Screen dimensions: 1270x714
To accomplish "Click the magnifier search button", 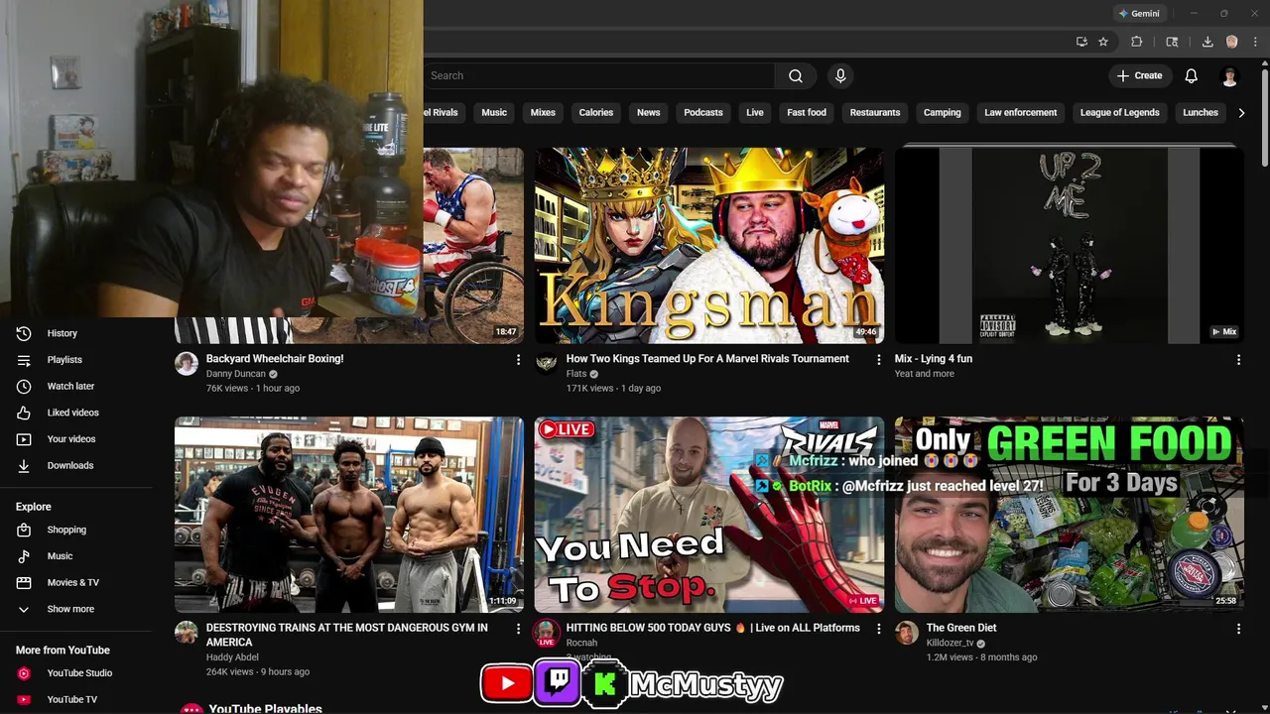I will pos(796,75).
